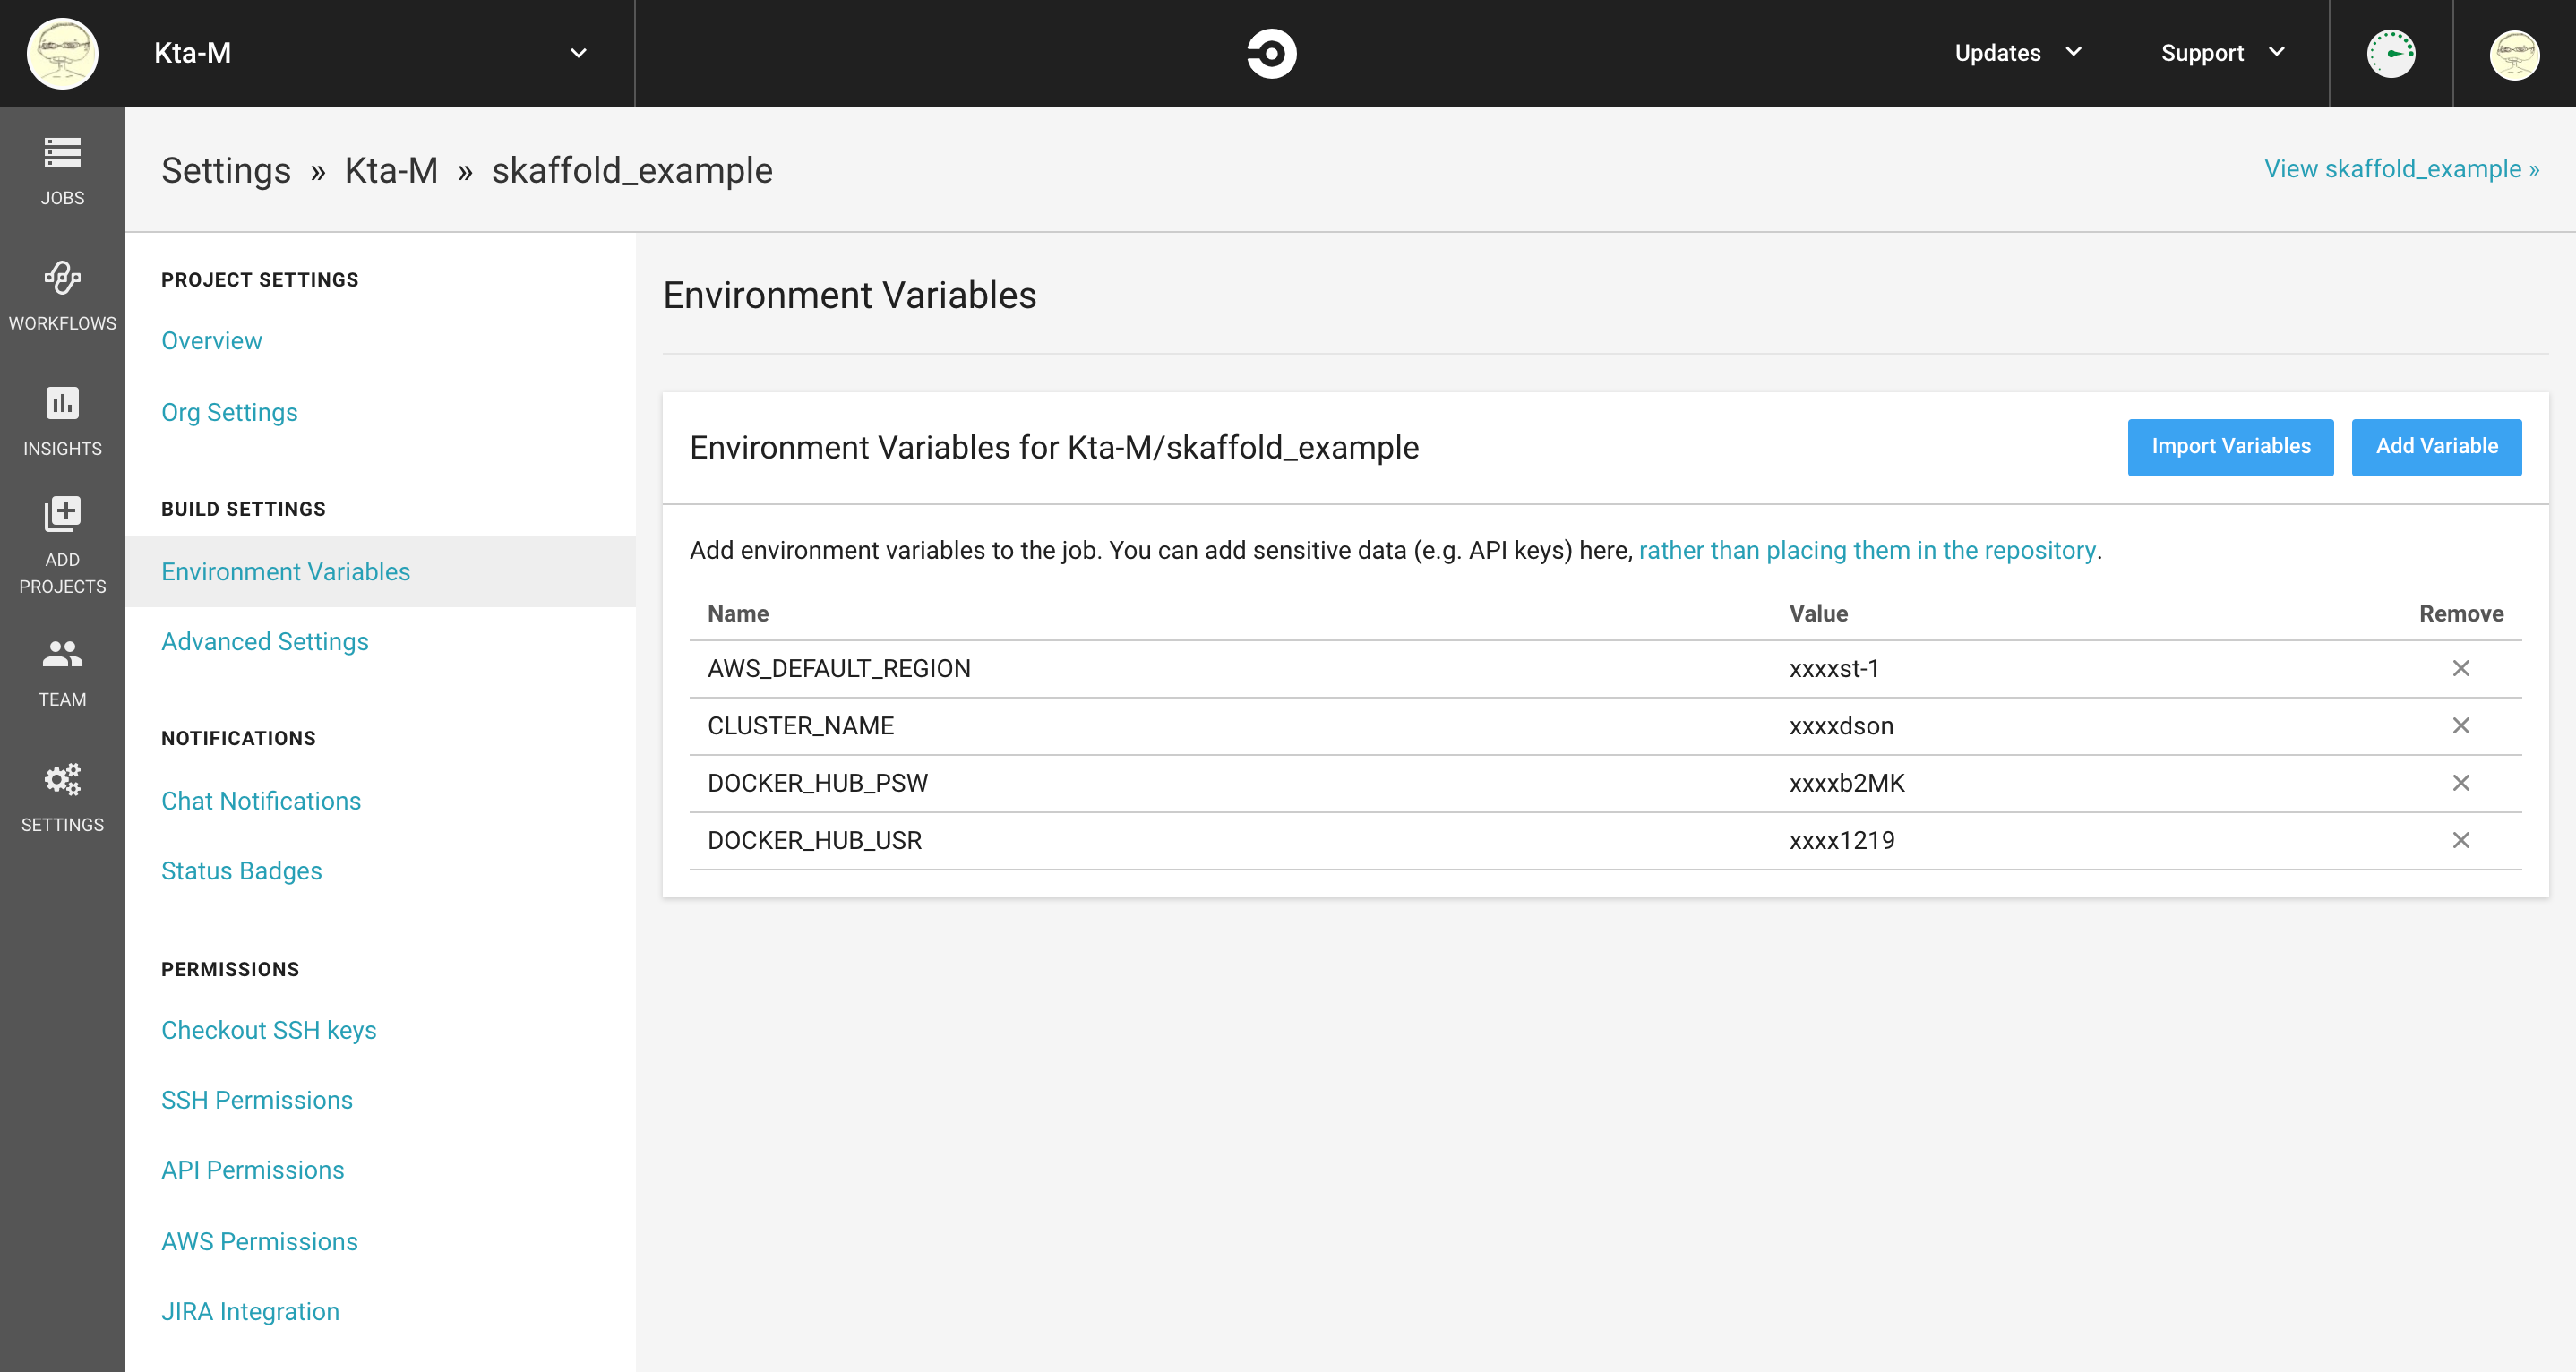Click the user avatar in top right corner
The width and height of the screenshot is (2576, 1372).
2517,54
